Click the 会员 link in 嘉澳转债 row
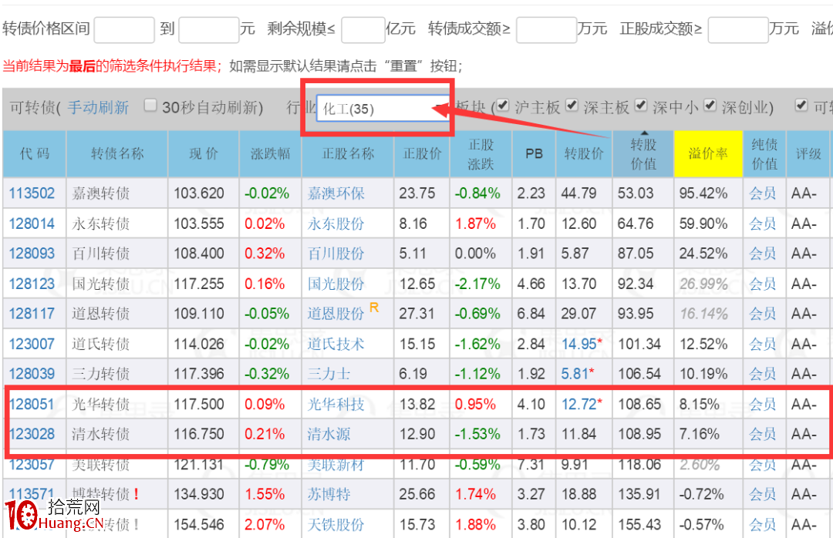Image resolution: width=833 pixels, height=538 pixels. 763,193
